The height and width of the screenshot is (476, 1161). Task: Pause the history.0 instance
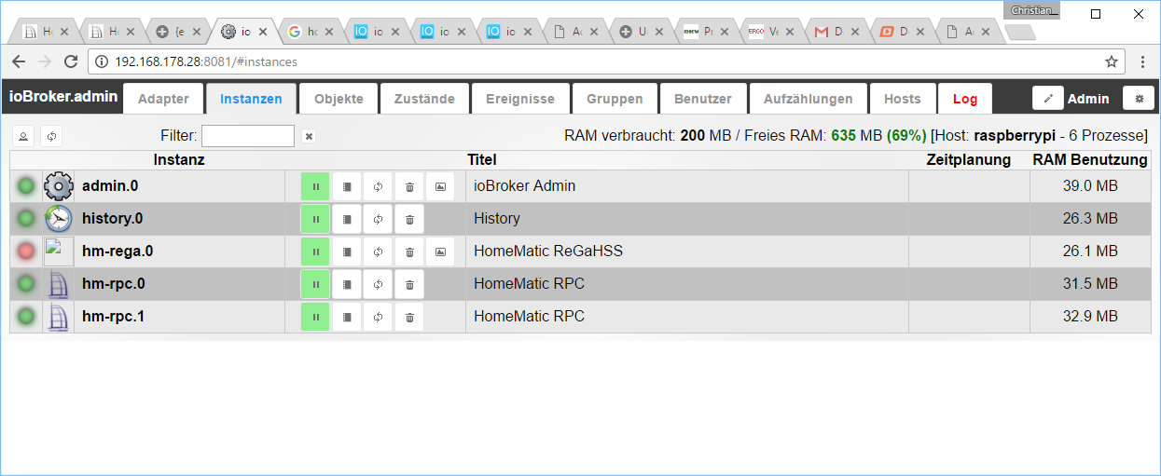[315, 219]
